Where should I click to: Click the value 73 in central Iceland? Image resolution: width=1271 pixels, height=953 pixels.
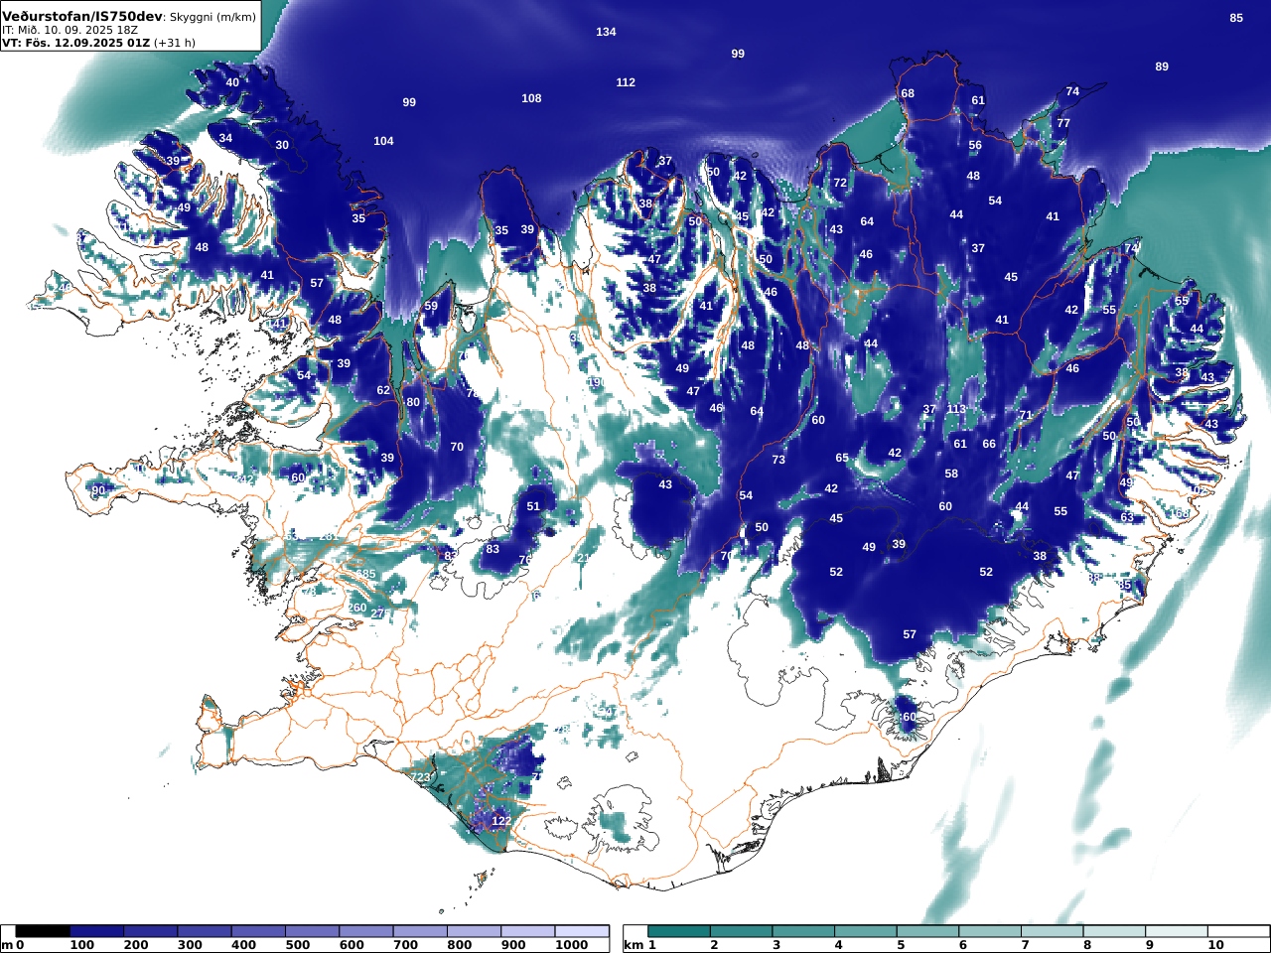click(778, 460)
